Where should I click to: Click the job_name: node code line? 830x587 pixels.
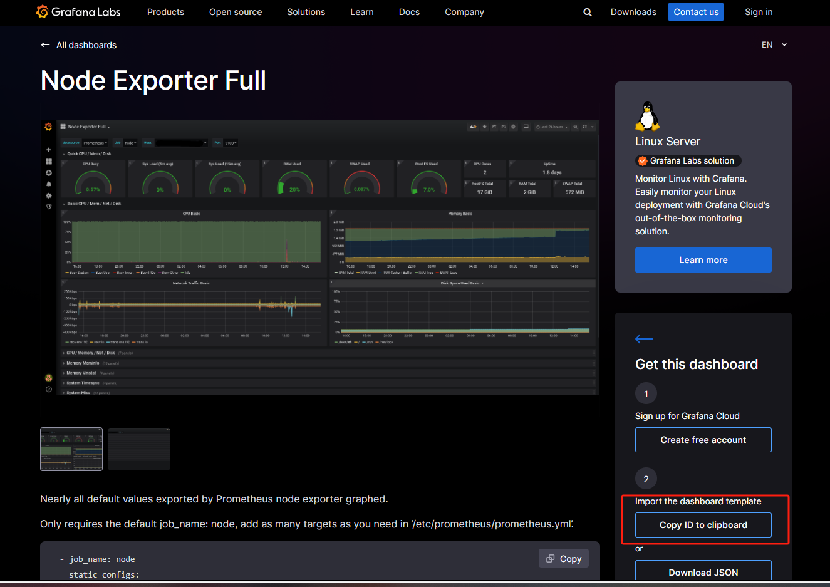click(97, 559)
